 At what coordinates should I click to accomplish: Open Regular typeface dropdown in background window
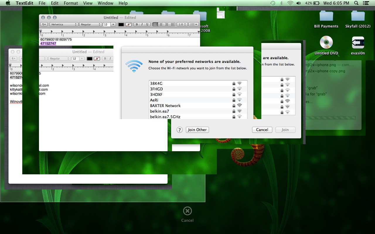tap(59, 59)
